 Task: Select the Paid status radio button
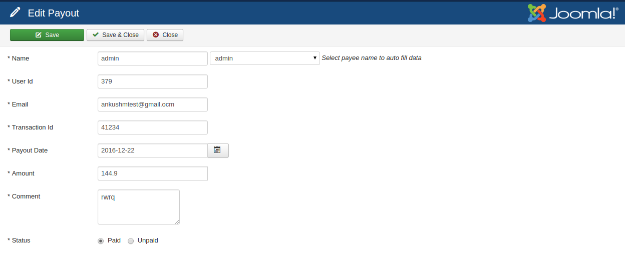[101, 241]
